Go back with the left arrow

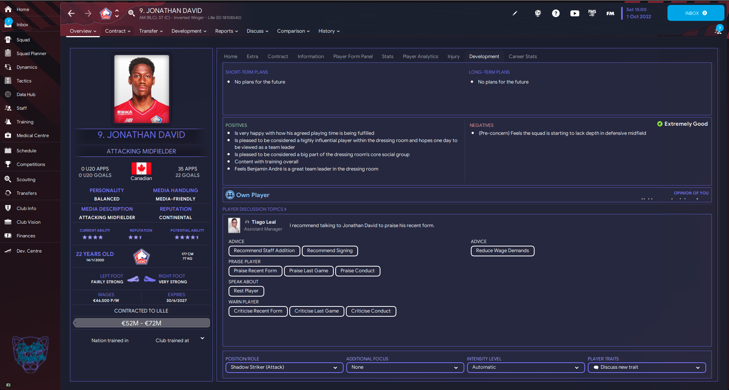tap(71, 13)
